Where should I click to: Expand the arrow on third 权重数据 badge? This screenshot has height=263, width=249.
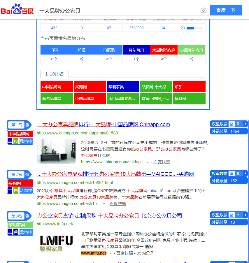(x=245, y=215)
